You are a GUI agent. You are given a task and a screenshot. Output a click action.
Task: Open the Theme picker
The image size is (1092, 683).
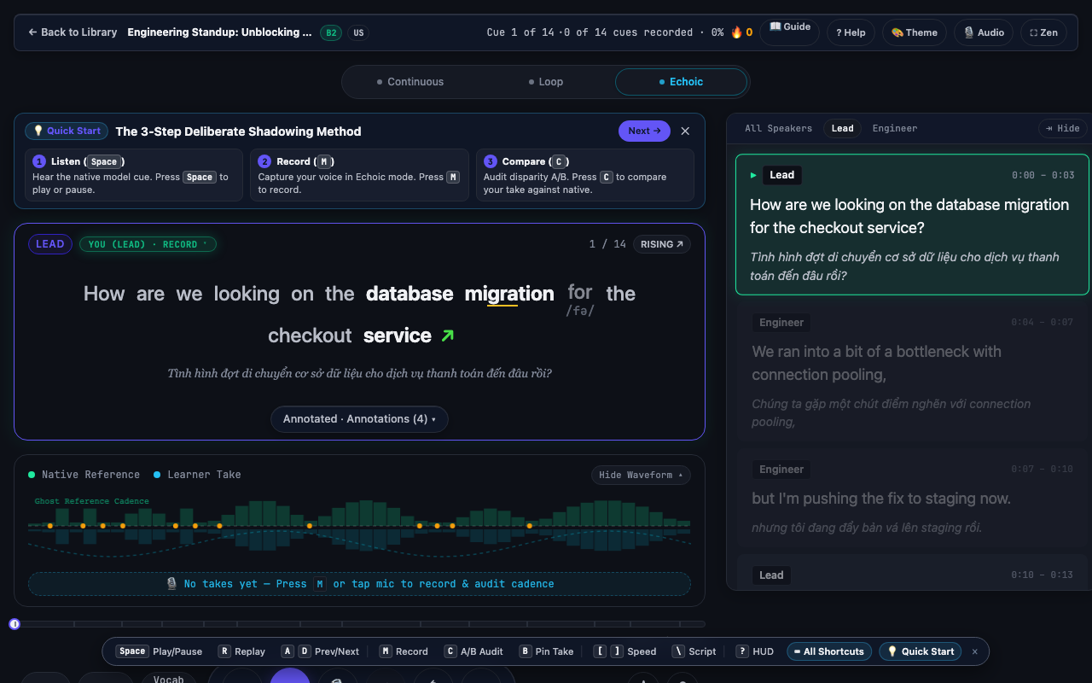[x=915, y=32]
